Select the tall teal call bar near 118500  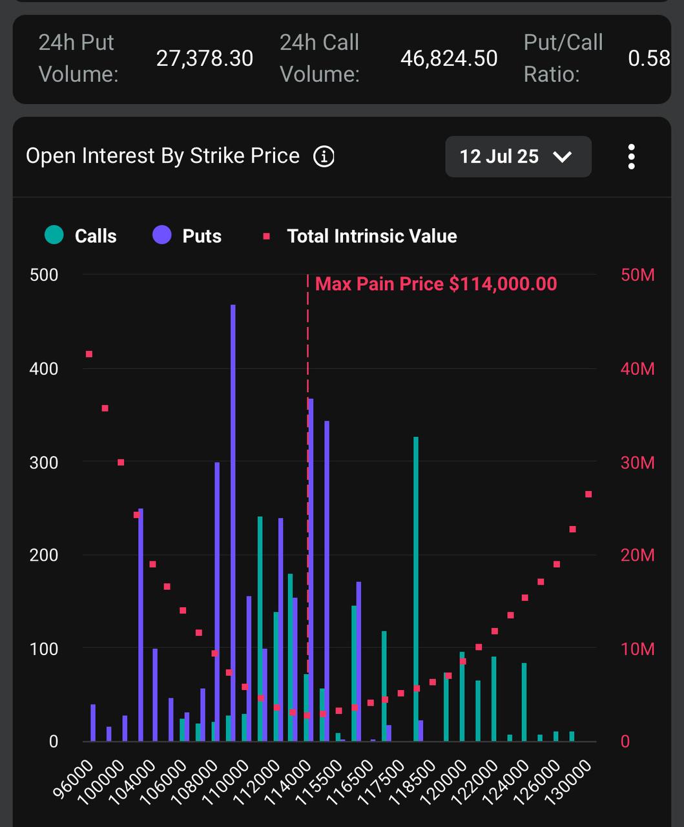coord(416,589)
